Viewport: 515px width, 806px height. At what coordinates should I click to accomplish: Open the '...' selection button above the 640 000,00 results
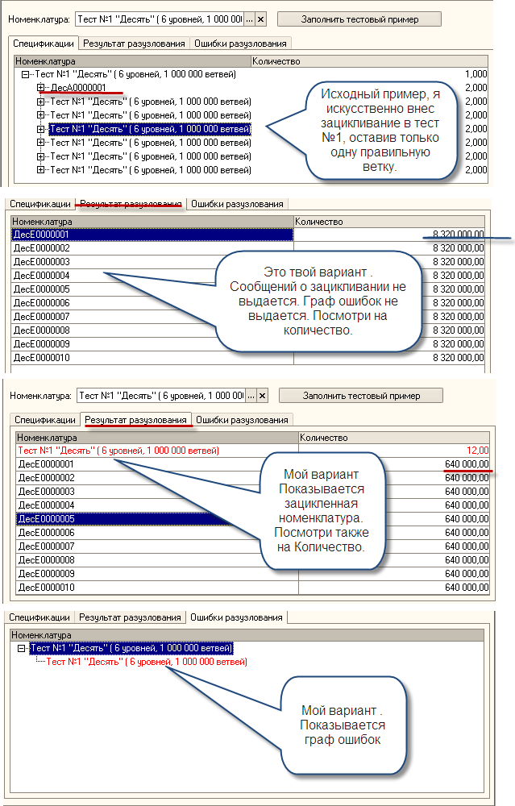[251, 396]
